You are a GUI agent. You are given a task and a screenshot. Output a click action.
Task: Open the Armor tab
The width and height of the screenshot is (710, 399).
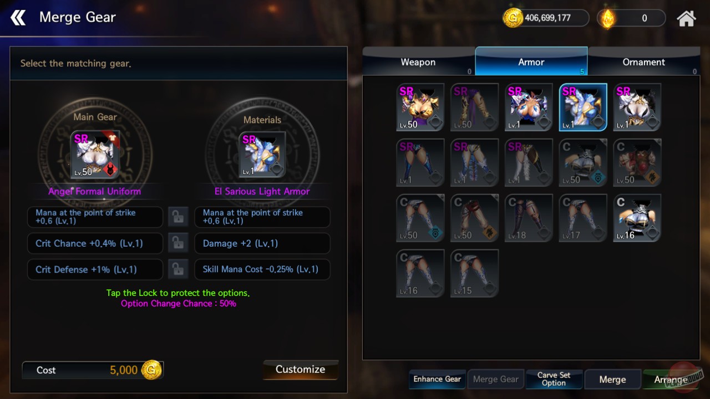point(531,62)
